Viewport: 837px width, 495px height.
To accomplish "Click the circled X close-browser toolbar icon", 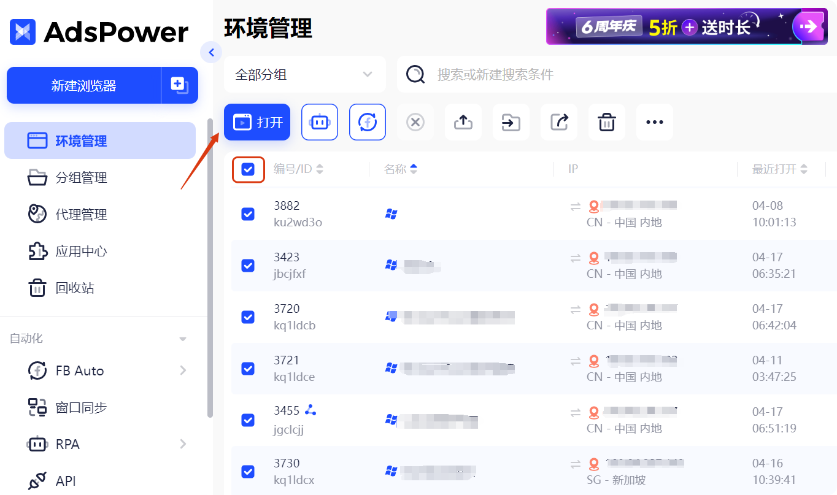I will click(x=415, y=122).
